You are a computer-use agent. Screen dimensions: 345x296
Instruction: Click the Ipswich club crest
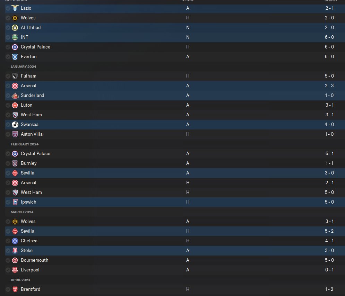tap(15, 202)
